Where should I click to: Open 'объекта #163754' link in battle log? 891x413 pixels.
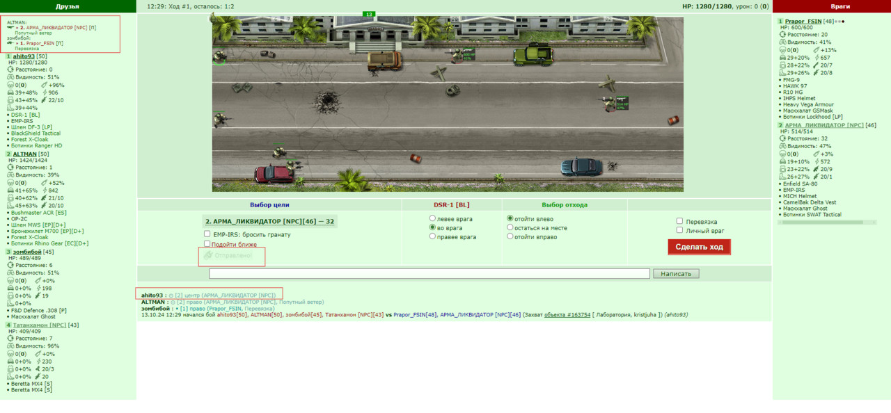(567, 314)
